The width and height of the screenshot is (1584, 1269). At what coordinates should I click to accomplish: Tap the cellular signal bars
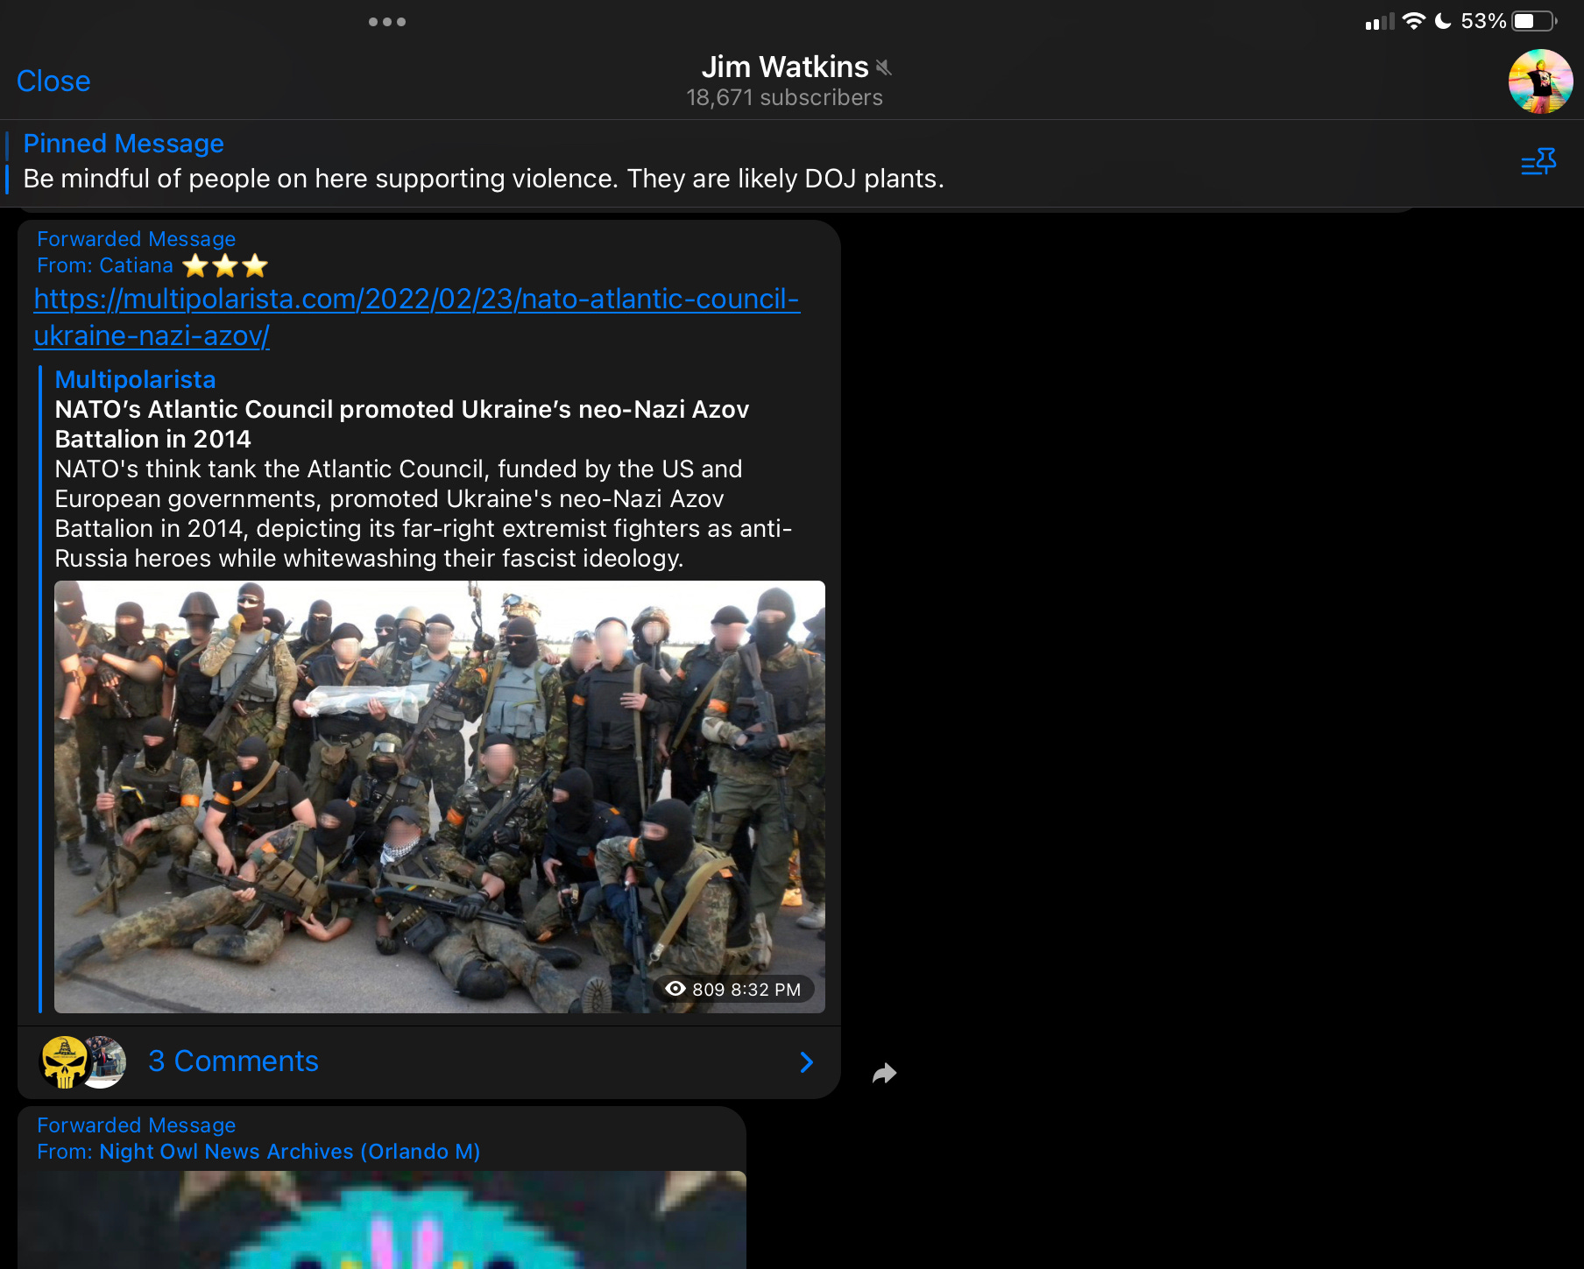point(1380,22)
